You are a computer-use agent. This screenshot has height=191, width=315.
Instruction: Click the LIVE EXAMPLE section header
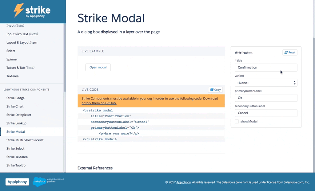[93, 51]
